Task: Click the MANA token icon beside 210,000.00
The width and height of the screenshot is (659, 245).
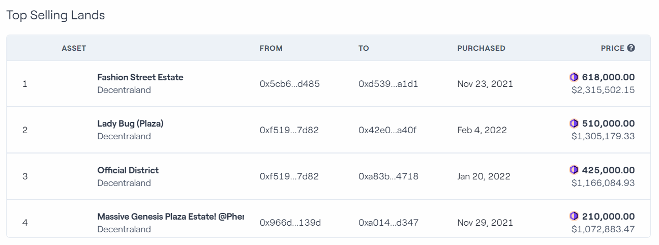Action: (574, 216)
